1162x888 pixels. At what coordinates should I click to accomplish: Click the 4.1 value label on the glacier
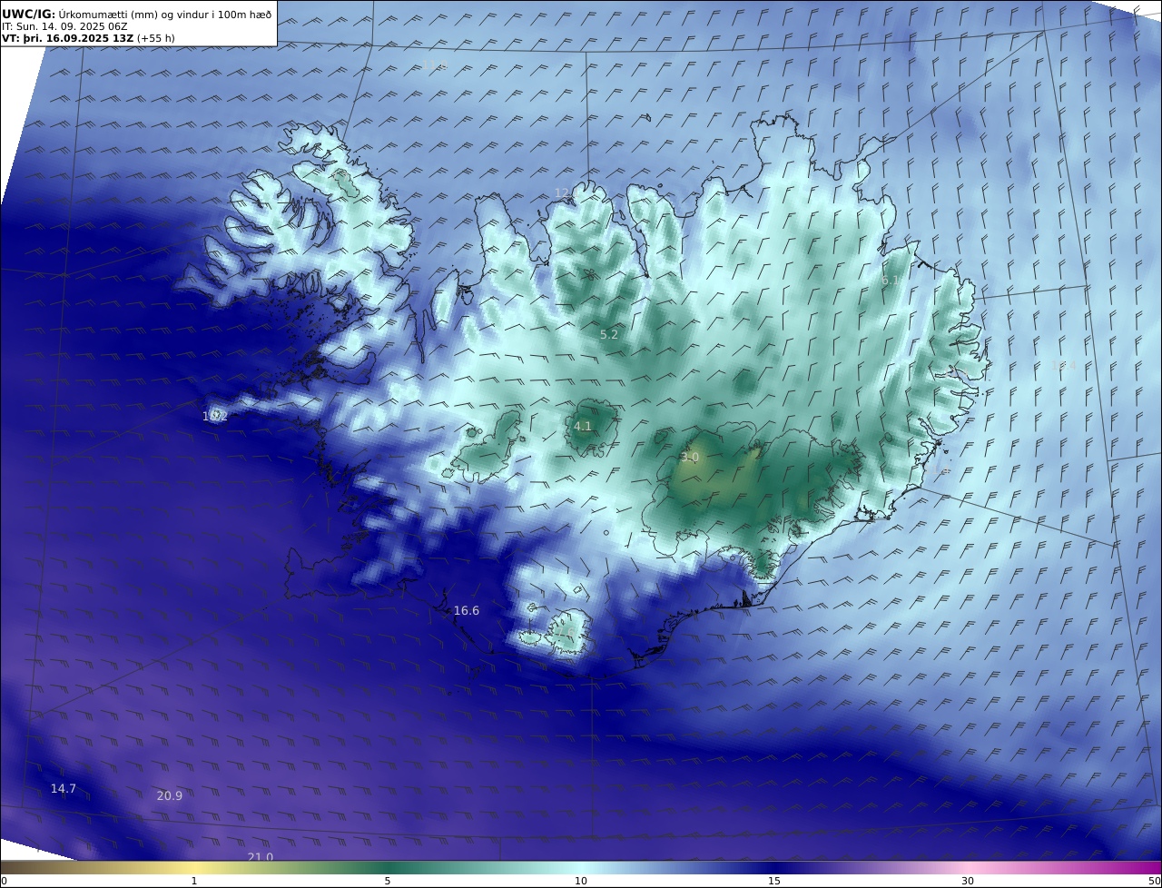click(x=583, y=427)
